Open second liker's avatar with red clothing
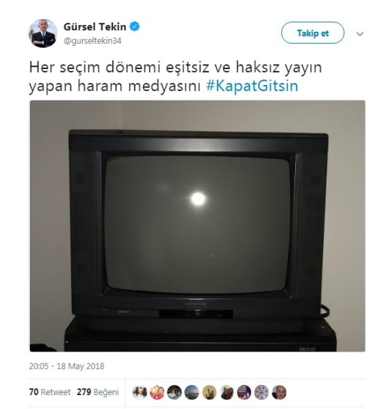The height and width of the screenshot is (409, 385). tap(157, 392)
